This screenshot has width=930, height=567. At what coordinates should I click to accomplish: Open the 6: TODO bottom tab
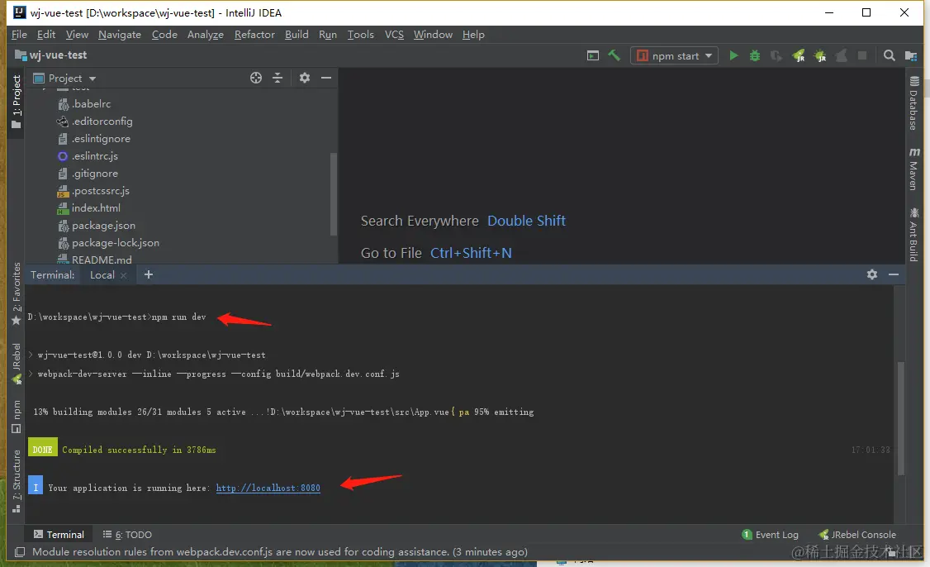click(127, 534)
